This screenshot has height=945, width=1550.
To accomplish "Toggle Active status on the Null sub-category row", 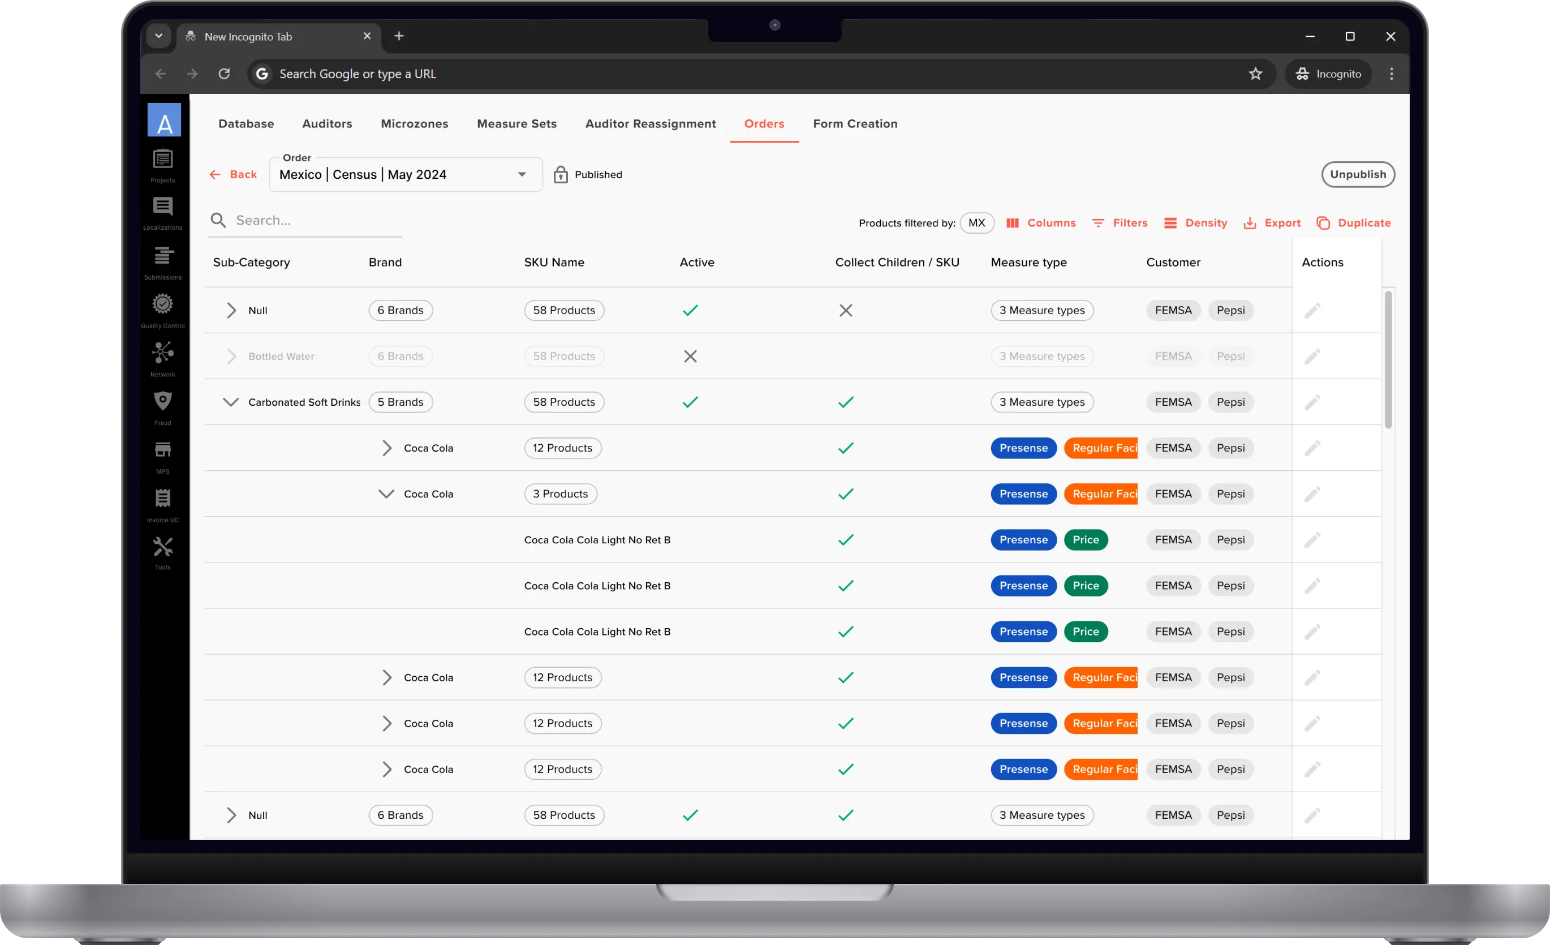I will pos(690,310).
